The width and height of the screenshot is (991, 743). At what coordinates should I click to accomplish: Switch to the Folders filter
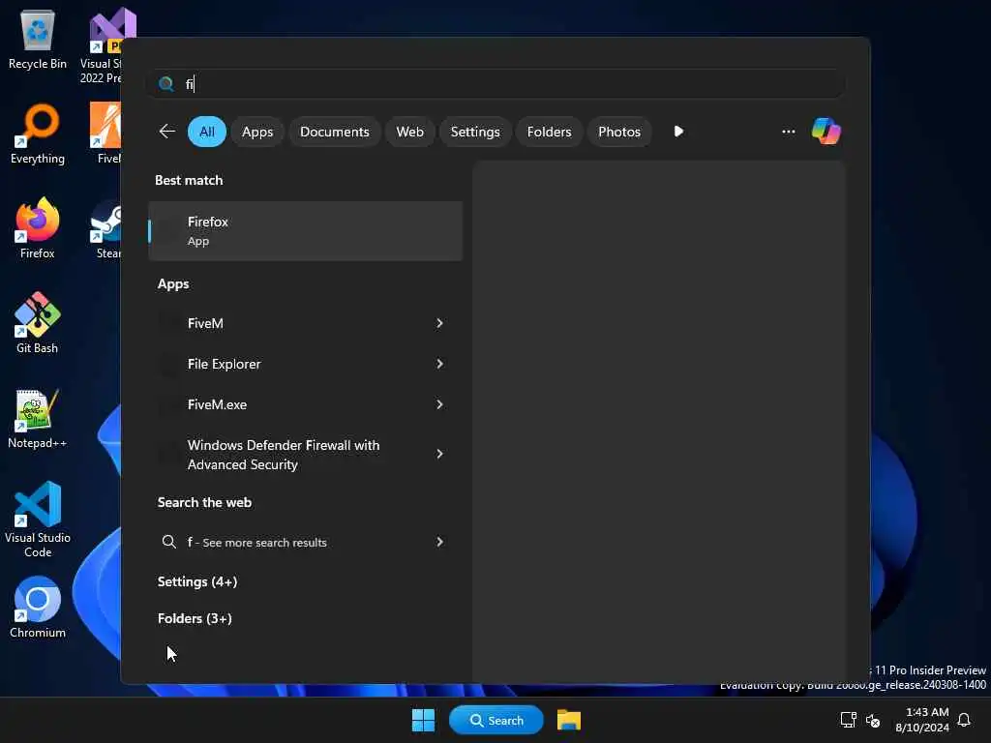pos(550,132)
